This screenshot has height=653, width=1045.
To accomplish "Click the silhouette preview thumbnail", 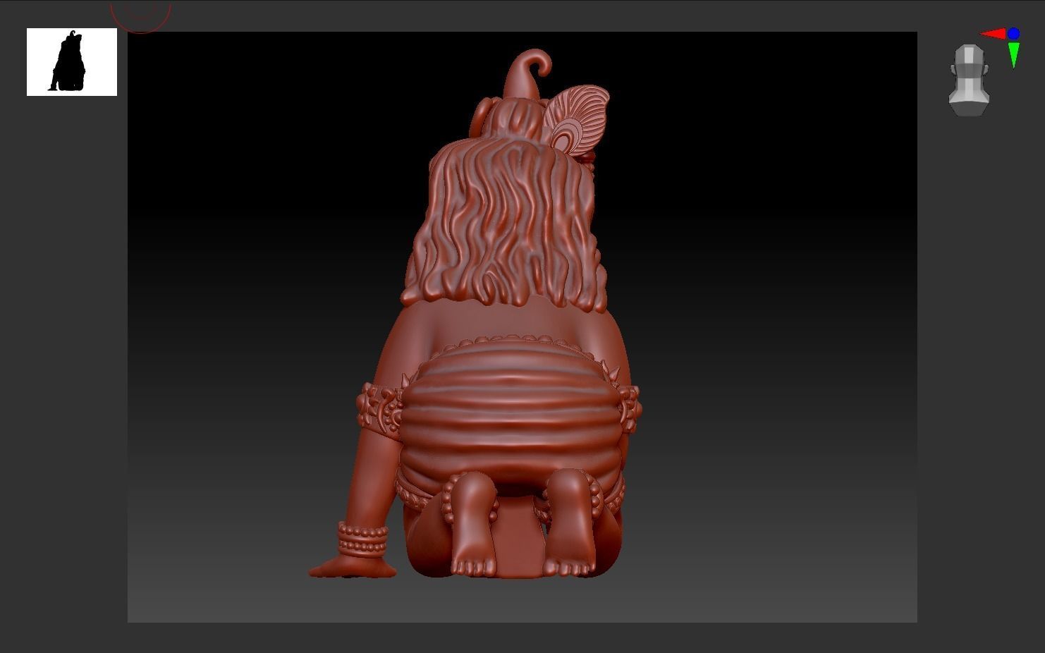I will 71,61.
